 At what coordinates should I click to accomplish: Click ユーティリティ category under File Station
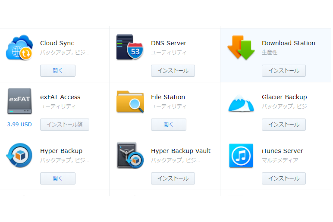coord(169,106)
